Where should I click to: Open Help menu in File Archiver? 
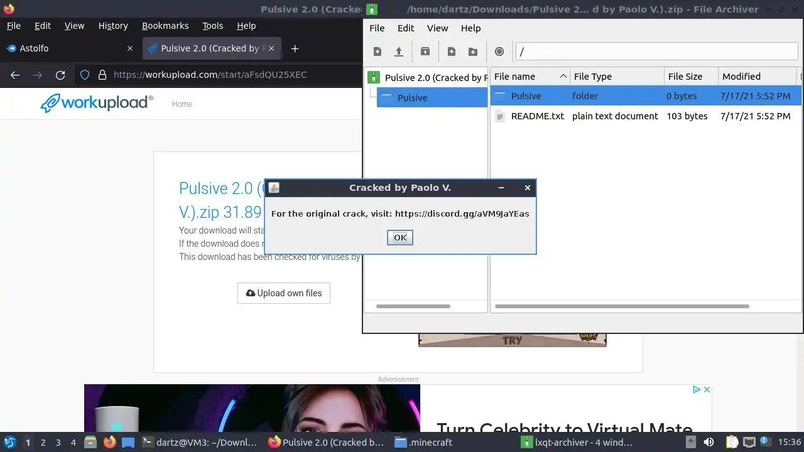click(470, 28)
